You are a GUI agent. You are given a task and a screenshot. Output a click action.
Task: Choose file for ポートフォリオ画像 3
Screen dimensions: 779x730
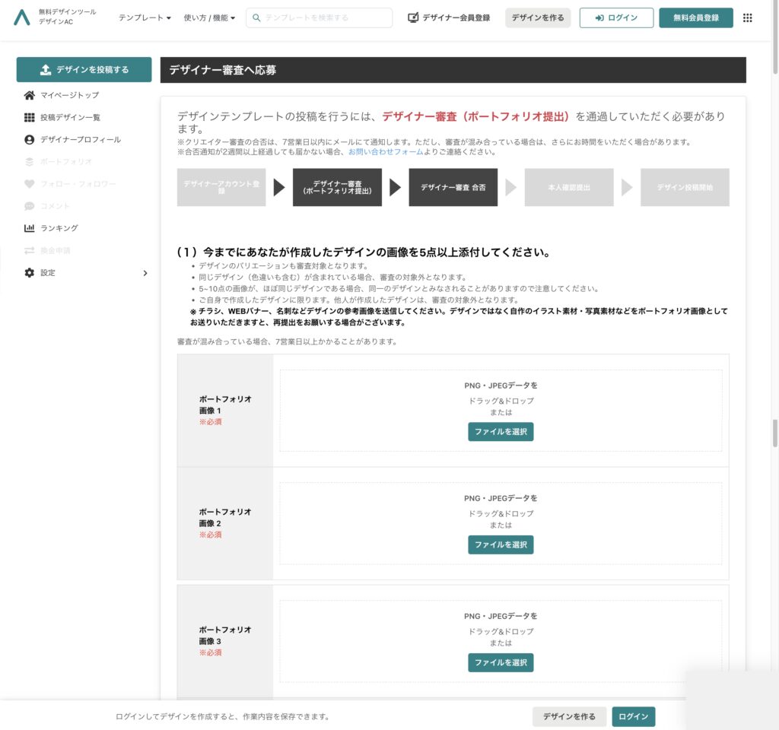pos(501,662)
